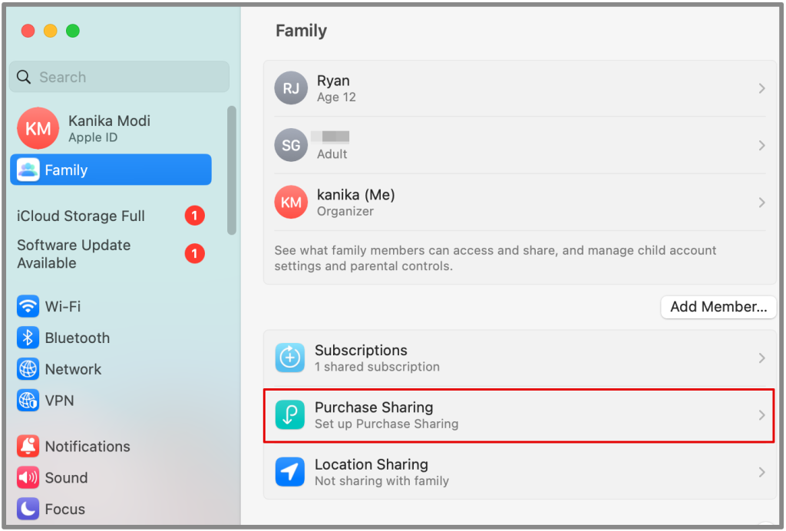Click the Purchase Sharing icon
Screen dimensions: 786x531
[289, 415]
